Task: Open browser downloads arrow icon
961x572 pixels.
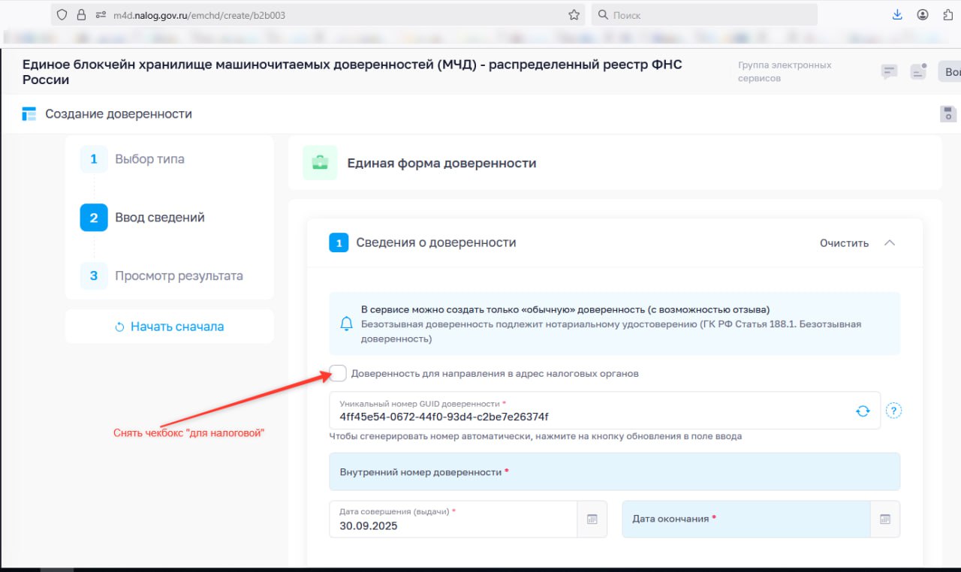Action: pyautogui.click(x=897, y=15)
